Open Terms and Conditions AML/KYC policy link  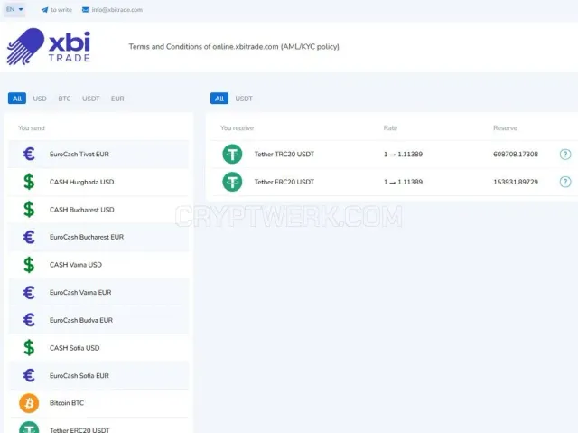[x=234, y=46]
